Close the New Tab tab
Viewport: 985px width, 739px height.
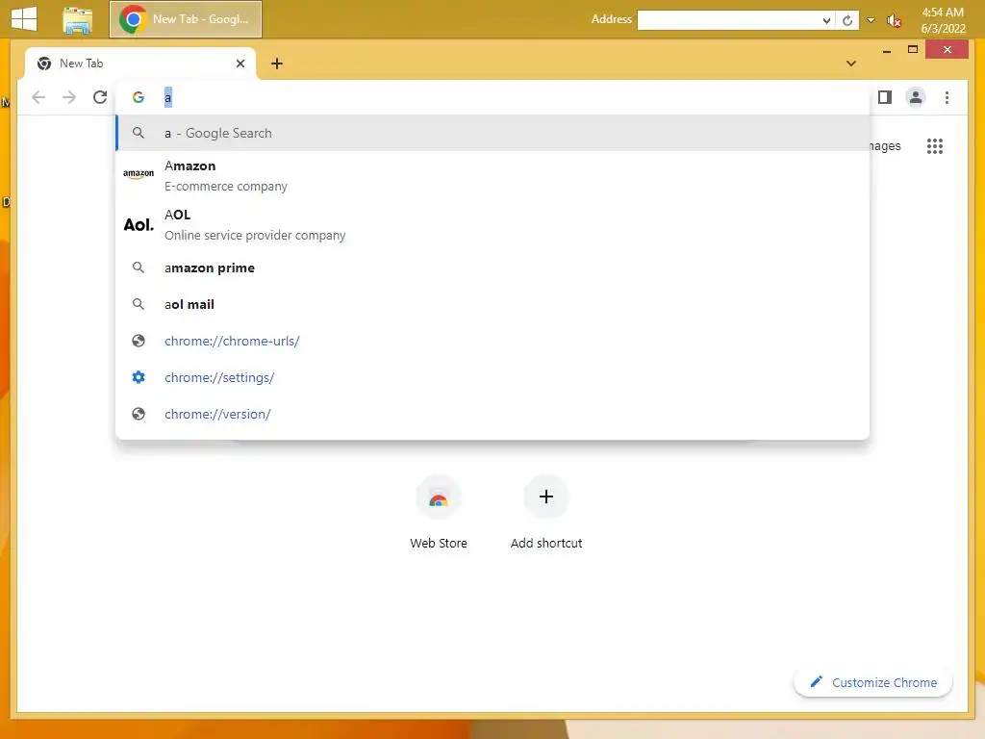240,64
